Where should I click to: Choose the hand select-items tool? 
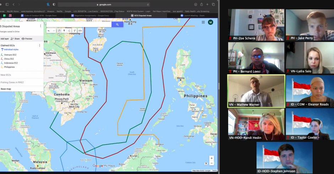(59, 31)
